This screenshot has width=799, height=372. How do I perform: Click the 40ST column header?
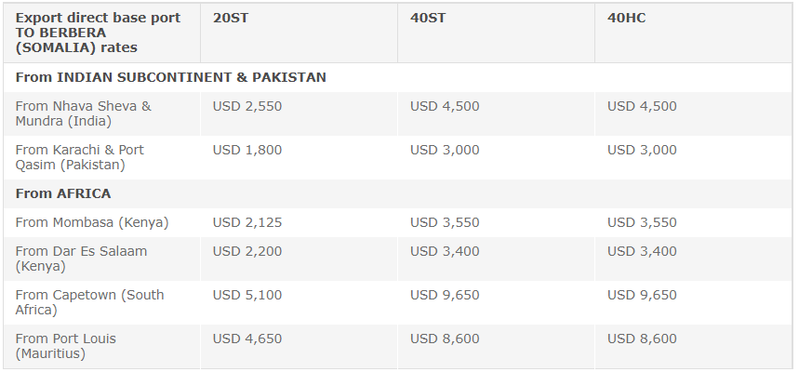[428, 18]
